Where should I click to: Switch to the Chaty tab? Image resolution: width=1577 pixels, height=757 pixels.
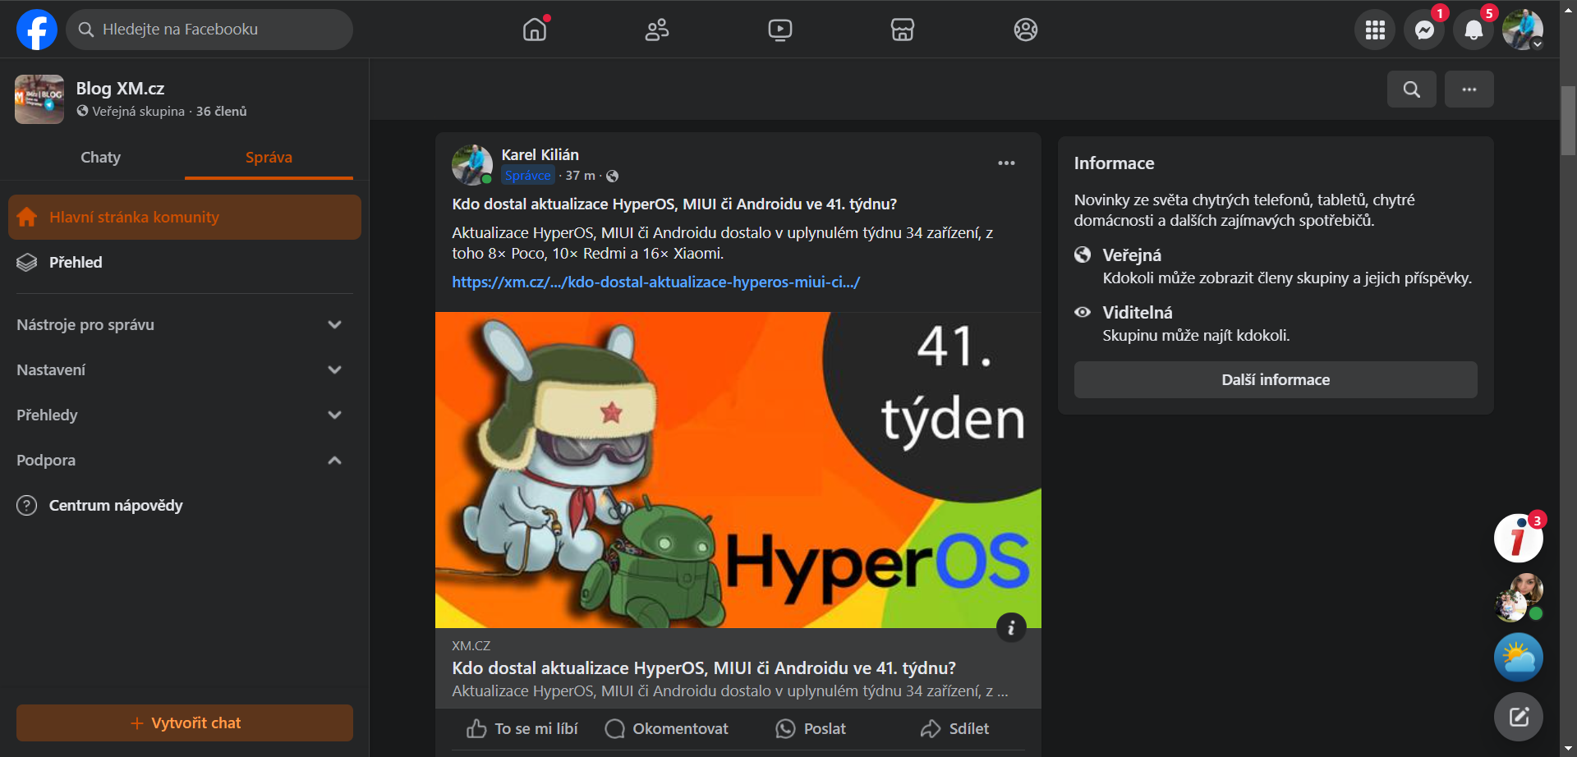coord(100,157)
